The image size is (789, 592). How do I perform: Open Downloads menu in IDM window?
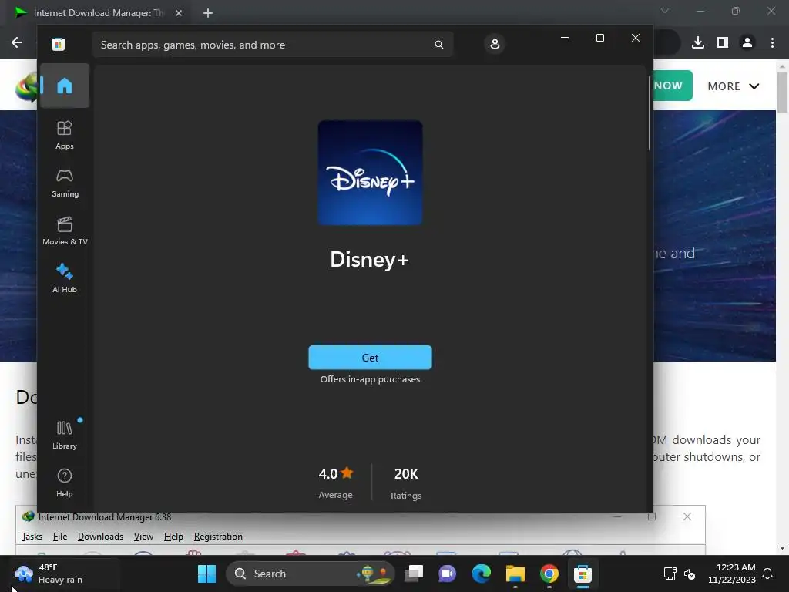[100, 536]
